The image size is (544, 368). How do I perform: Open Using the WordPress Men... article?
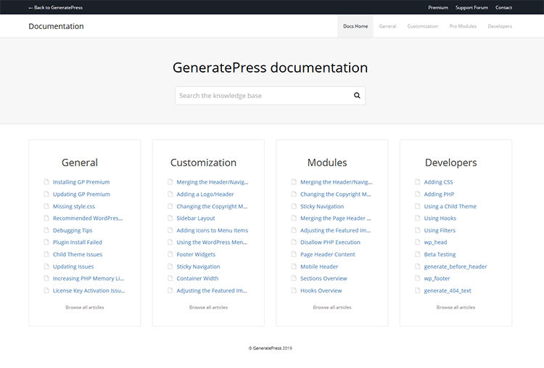click(212, 242)
